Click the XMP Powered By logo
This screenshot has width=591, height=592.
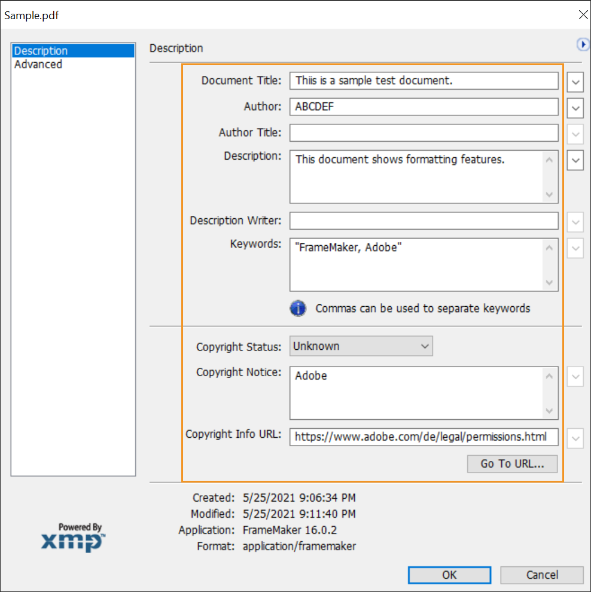74,538
